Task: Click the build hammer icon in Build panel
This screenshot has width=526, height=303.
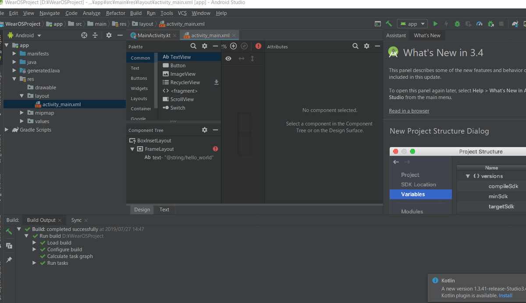Action: pyautogui.click(x=9, y=232)
